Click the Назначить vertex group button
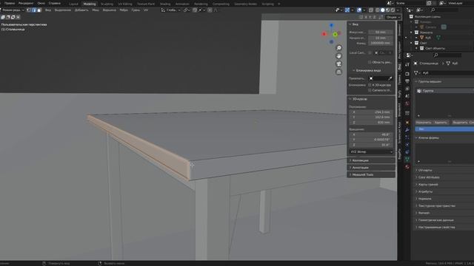 point(424,123)
